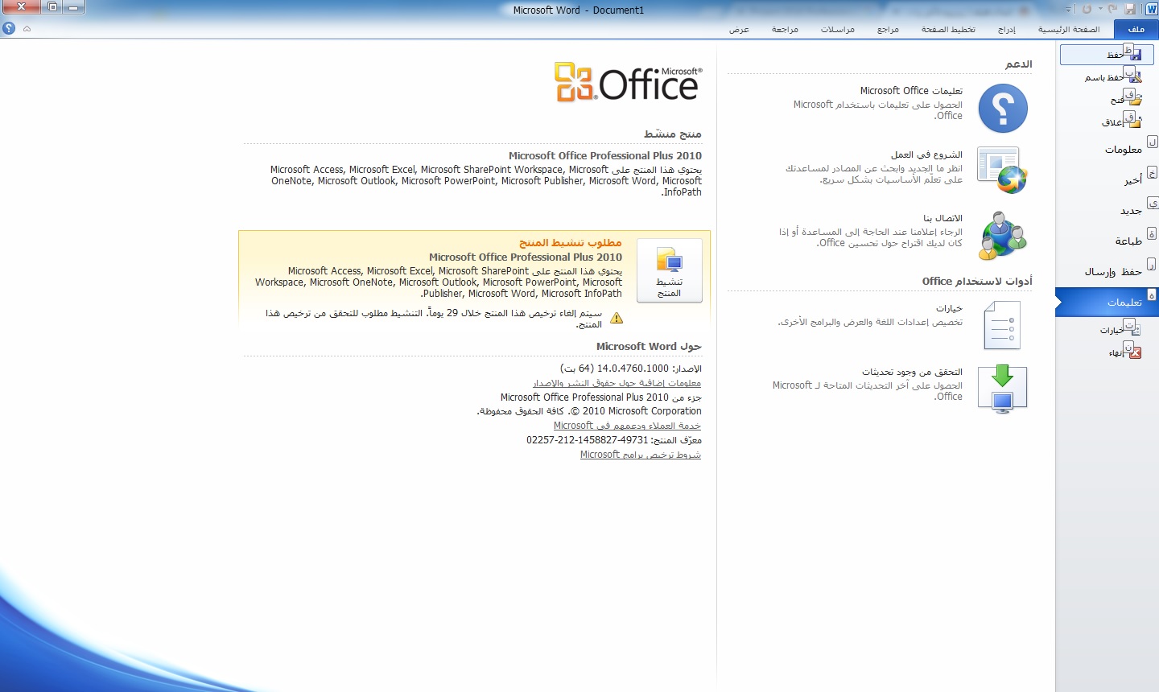Image resolution: width=1159 pixels, height=692 pixels.
Task: Click small blue help icon below window controls
Action: click(x=9, y=28)
